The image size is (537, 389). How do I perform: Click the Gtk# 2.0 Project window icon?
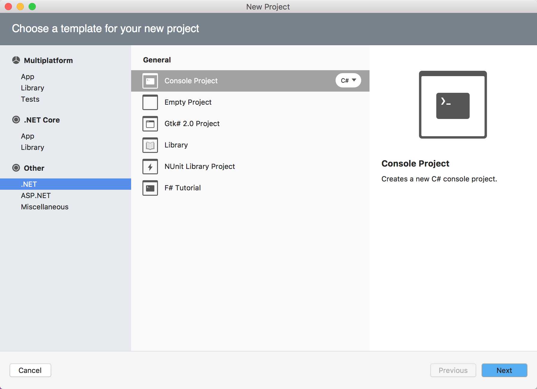pos(150,124)
